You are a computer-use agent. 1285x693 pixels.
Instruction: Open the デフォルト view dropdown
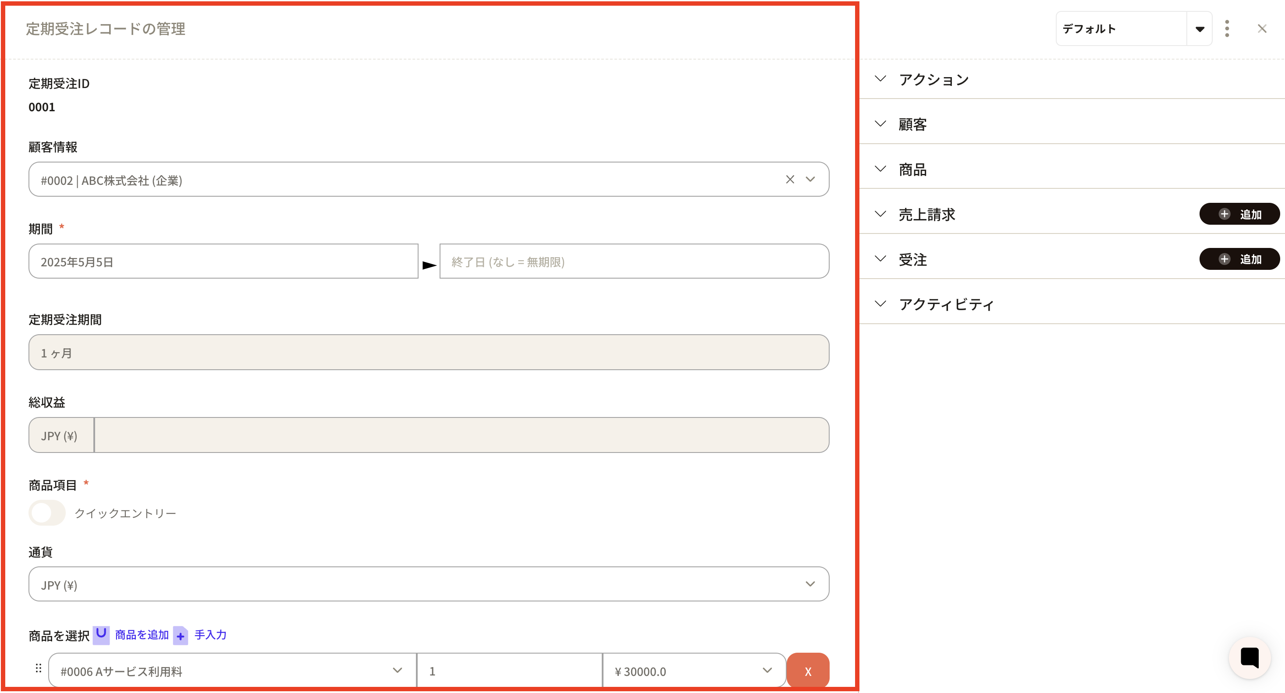pyautogui.click(x=1122, y=29)
